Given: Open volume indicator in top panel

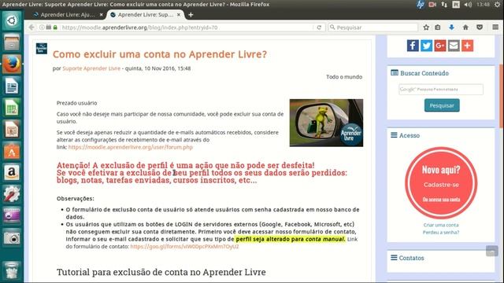Looking at the screenshot, I should pyautogui.click(x=468, y=5).
